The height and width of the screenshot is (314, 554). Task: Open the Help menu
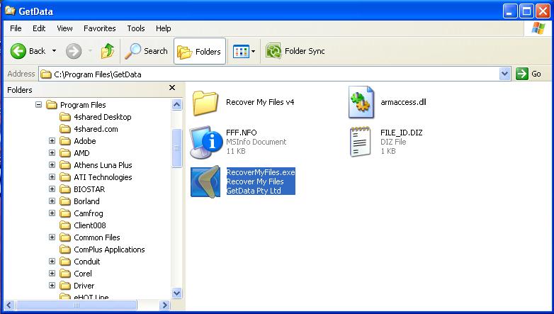[x=163, y=28]
